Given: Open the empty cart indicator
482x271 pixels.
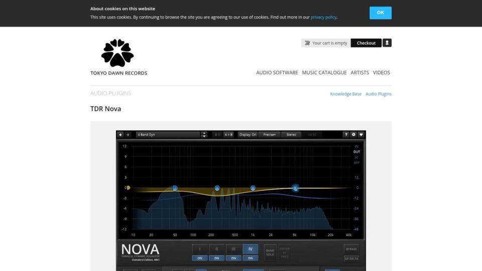Looking at the screenshot, I should point(326,43).
